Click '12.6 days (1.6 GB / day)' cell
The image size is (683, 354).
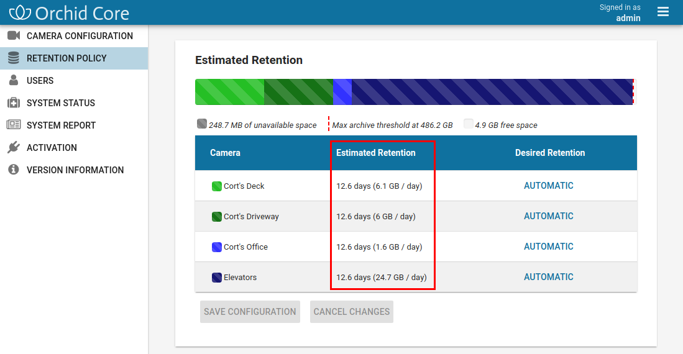click(379, 247)
